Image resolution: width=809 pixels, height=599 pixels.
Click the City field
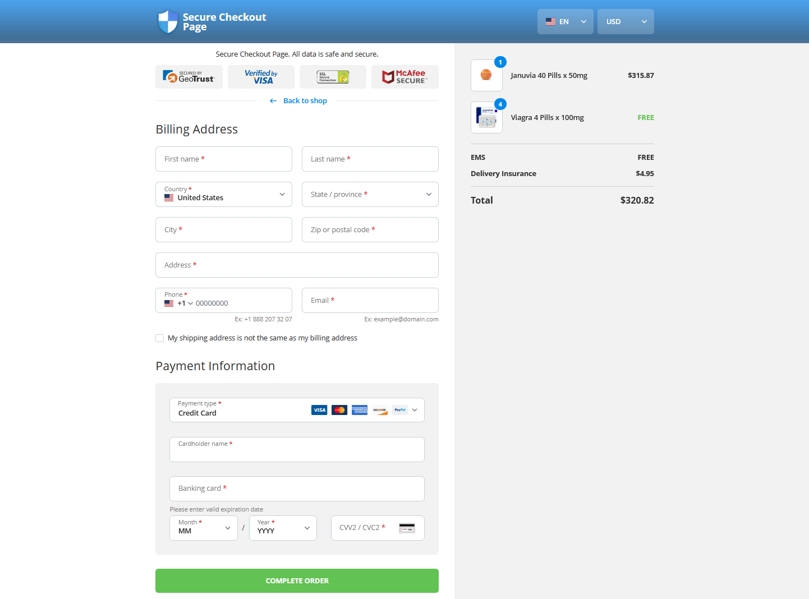pos(224,230)
